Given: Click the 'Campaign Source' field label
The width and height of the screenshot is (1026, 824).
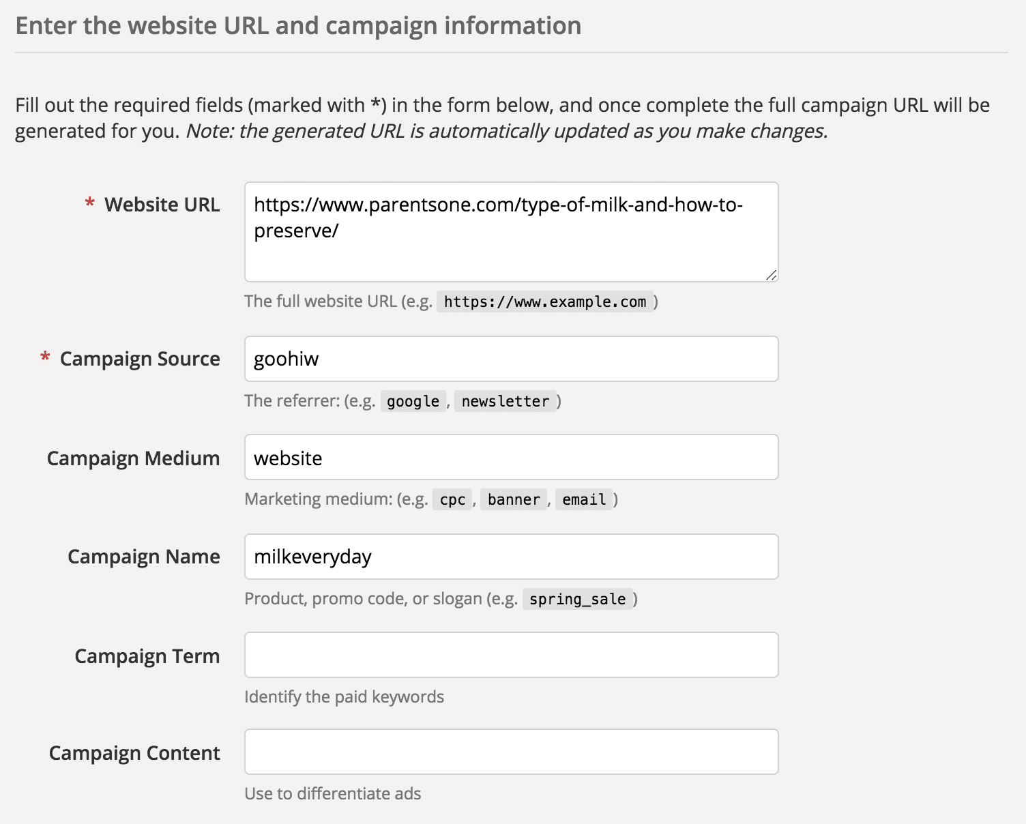Looking at the screenshot, I should point(140,359).
